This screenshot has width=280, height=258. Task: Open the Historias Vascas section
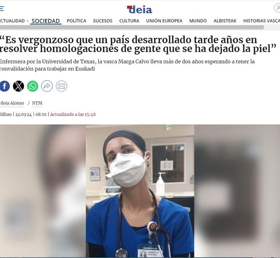[262, 21]
